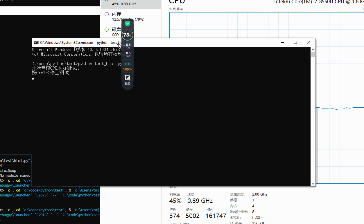Click the console scrollbar down arrow
364x224 pixels.
(313, 184)
